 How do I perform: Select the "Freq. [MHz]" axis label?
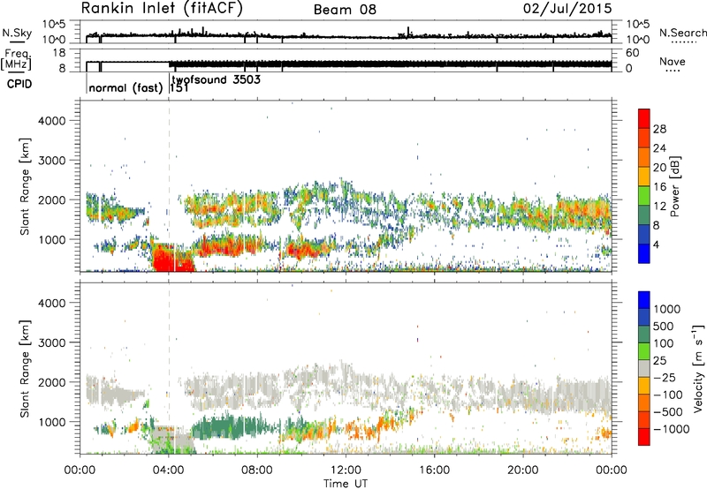(17, 60)
